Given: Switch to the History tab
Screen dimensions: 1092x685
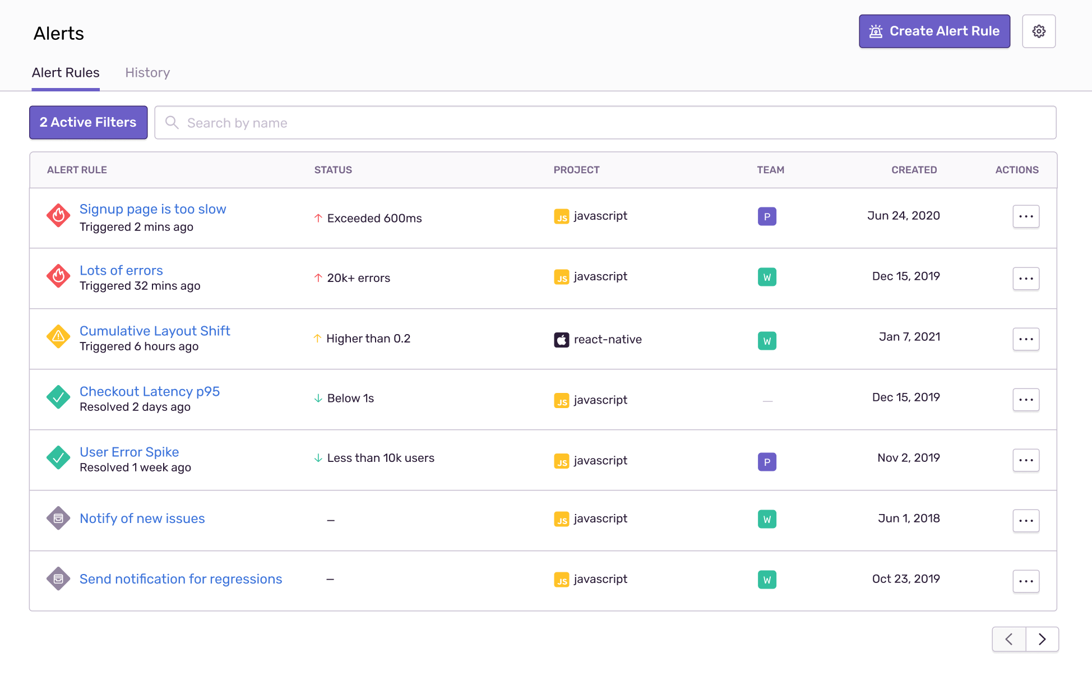Looking at the screenshot, I should tap(147, 73).
